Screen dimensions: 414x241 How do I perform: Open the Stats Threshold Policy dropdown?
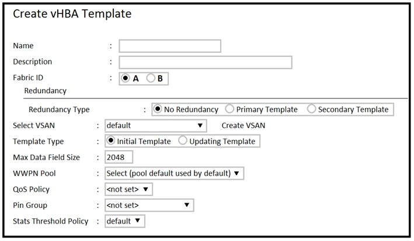click(x=124, y=221)
